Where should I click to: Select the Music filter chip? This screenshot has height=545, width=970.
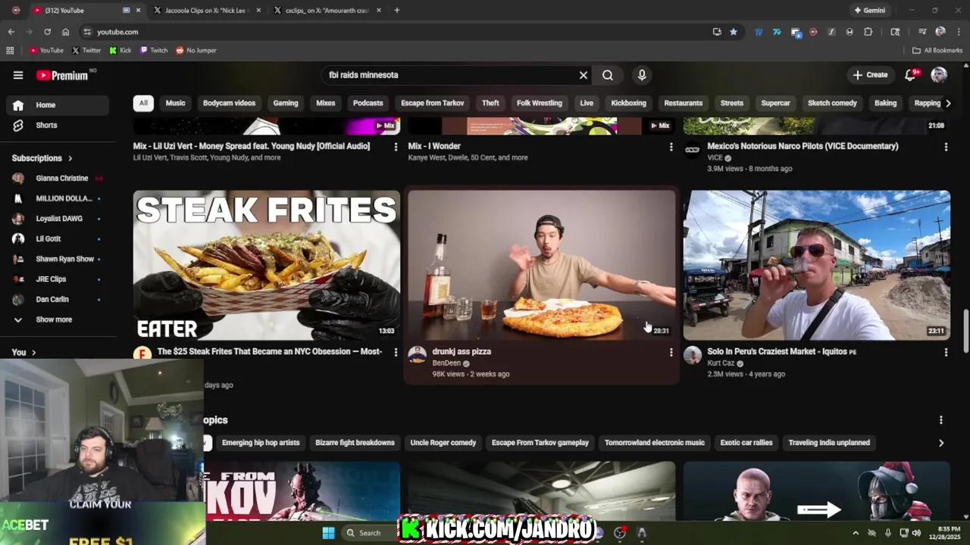pos(176,103)
